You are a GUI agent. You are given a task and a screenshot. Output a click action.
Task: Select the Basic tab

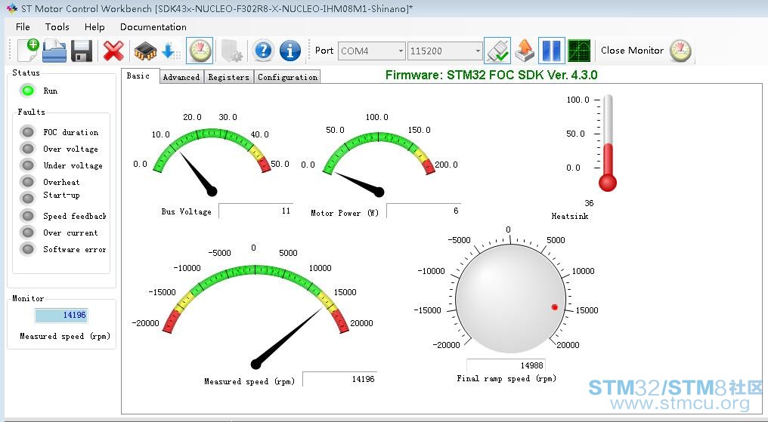pos(140,75)
